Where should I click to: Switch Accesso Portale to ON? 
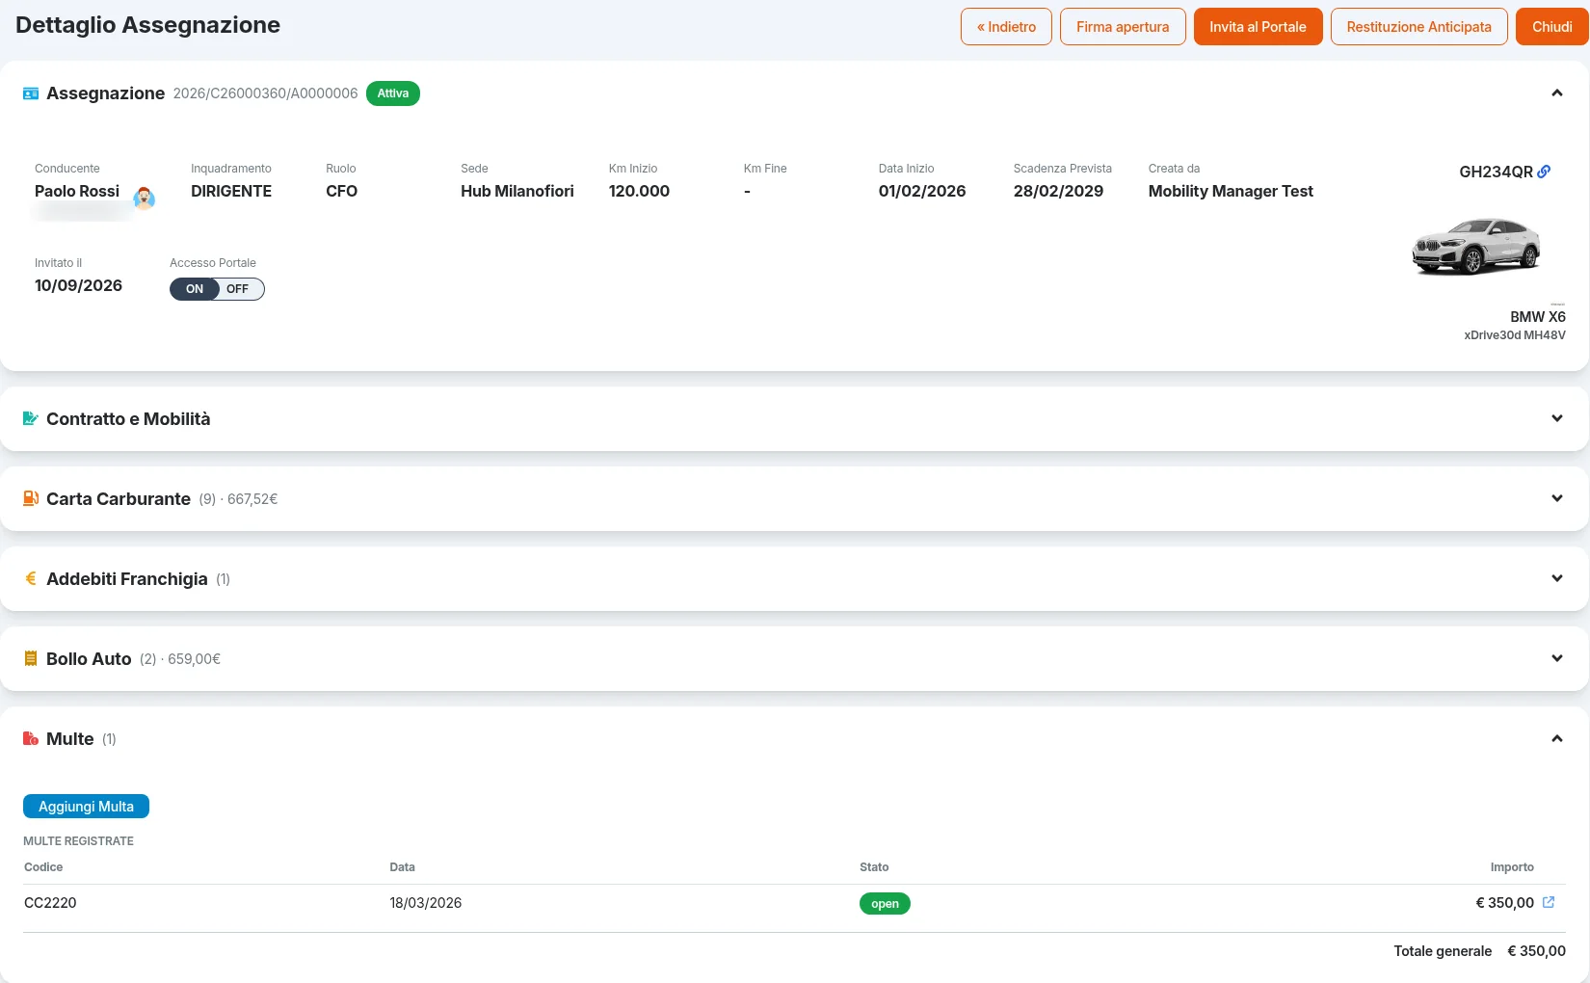[x=195, y=289]
